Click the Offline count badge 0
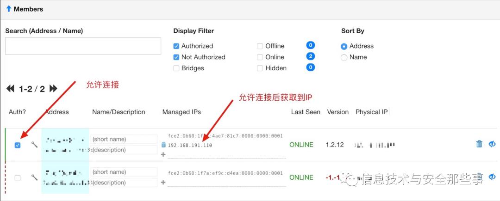500x201 pixels. click(310, 45)
